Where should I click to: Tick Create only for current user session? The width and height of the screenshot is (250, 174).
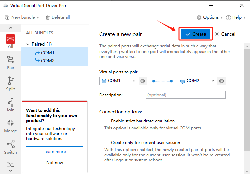(107, 143)
